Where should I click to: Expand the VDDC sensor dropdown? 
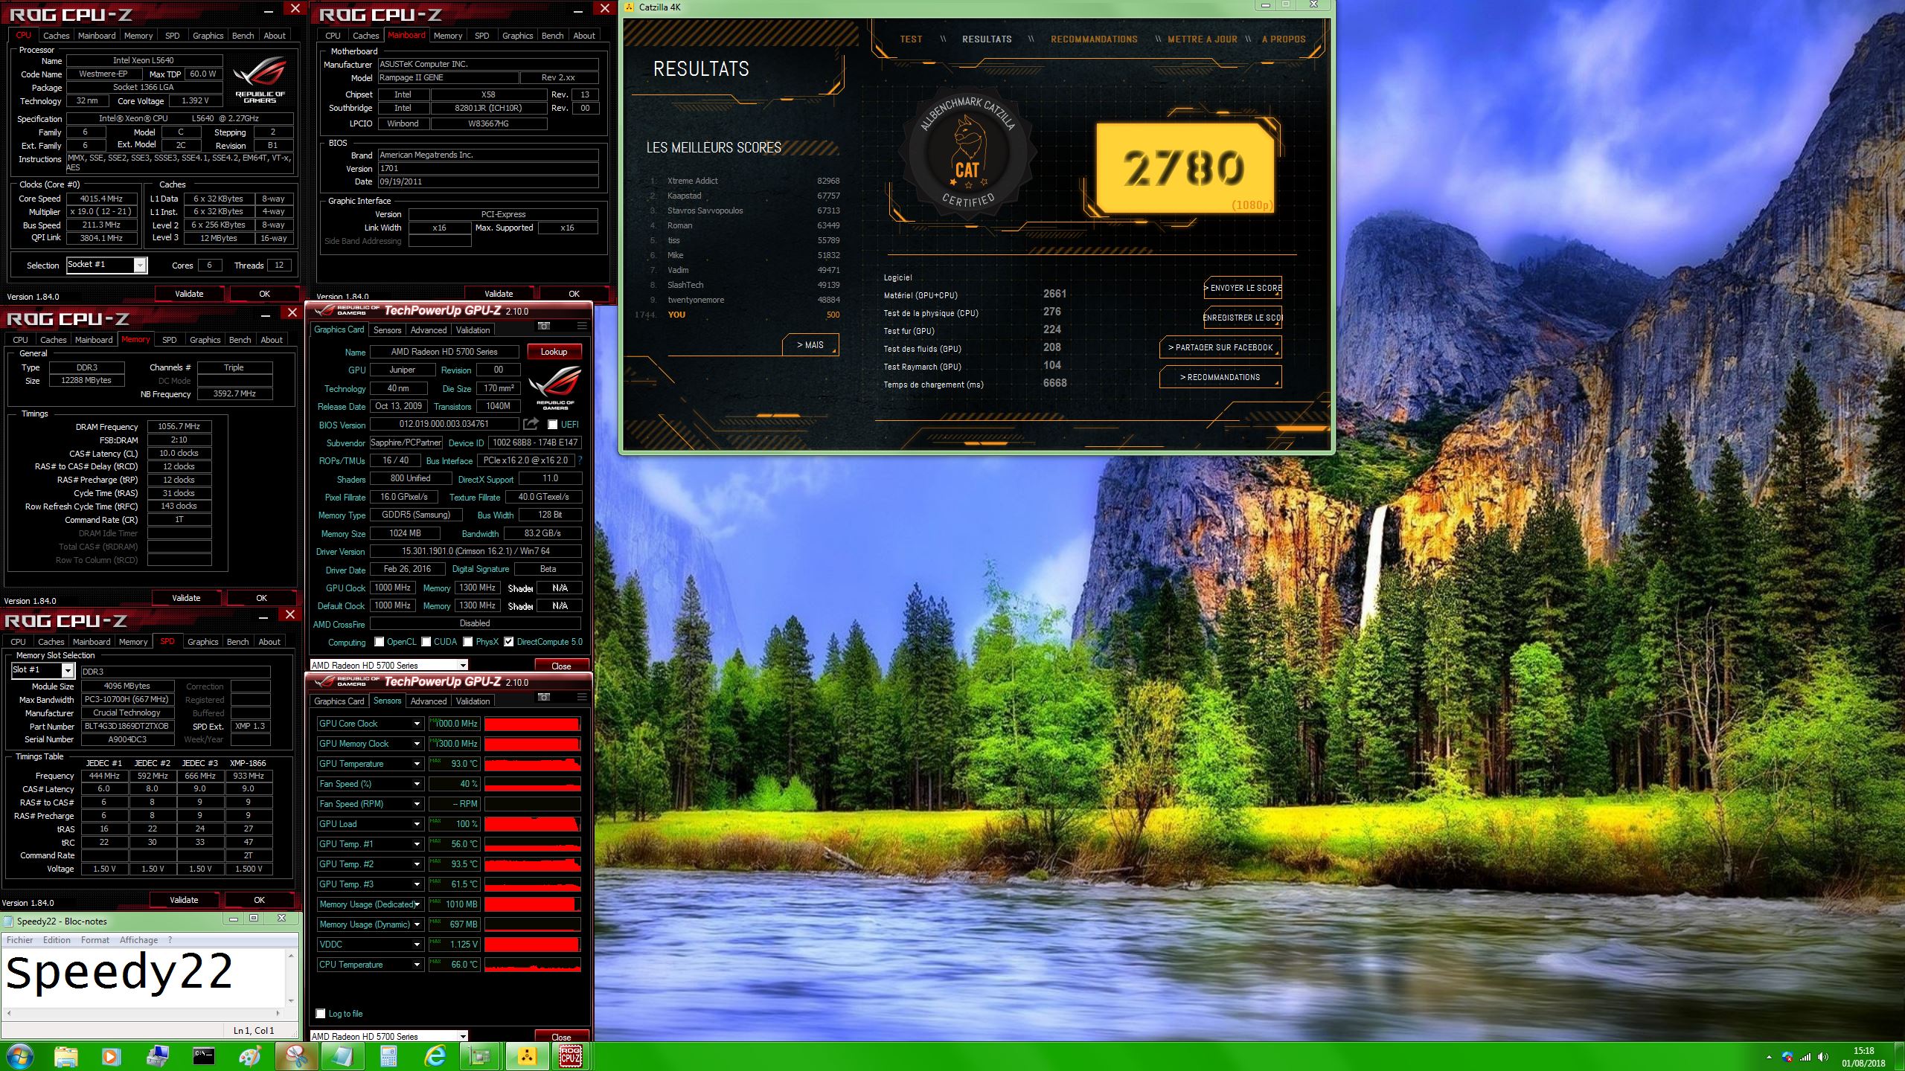(x=417, y=945)
